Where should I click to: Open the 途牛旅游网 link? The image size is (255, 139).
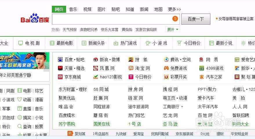click(139, 107)
